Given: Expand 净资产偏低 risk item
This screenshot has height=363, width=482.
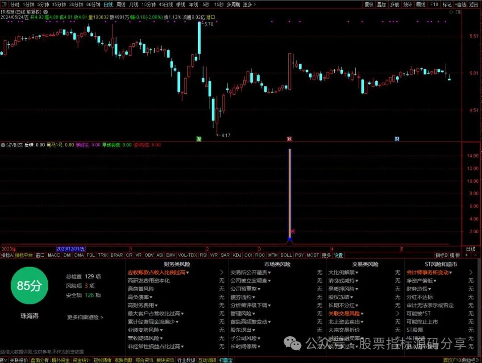Looking at the screenshot, I should (x=421, y=280).
